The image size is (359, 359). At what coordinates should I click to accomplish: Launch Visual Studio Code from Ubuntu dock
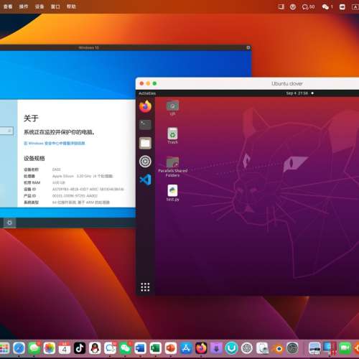pos(146,179)
